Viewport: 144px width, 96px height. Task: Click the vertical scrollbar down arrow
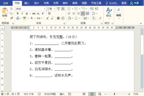(142, 90)
